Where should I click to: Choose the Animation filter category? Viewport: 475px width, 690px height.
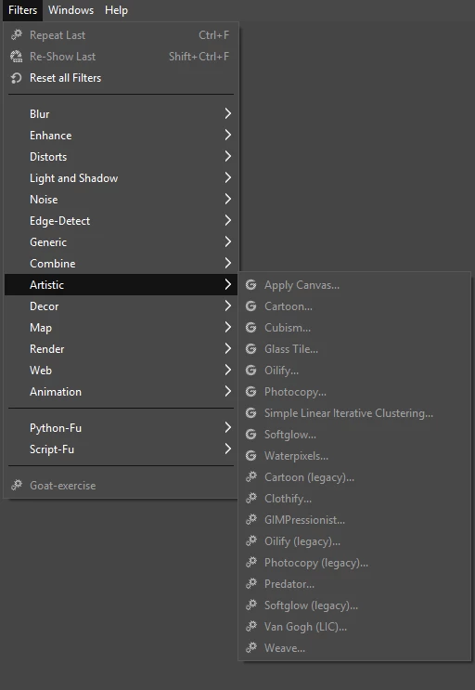pos(121,391)
